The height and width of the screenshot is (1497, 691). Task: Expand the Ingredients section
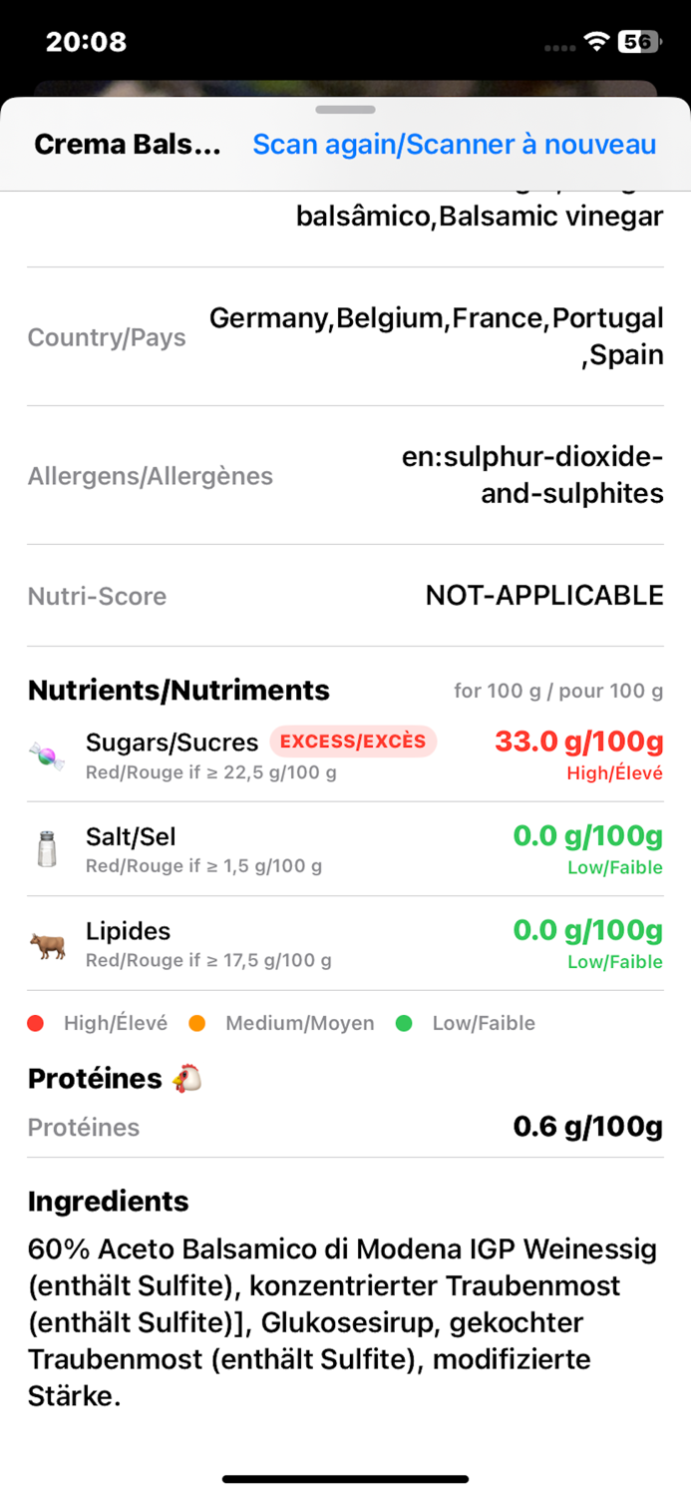tap(108, 1202)
